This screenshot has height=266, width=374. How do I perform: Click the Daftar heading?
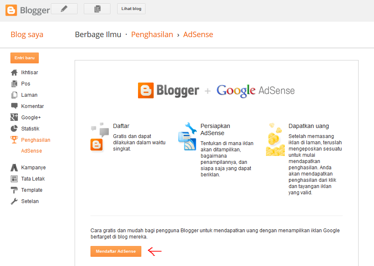(121, 126)
